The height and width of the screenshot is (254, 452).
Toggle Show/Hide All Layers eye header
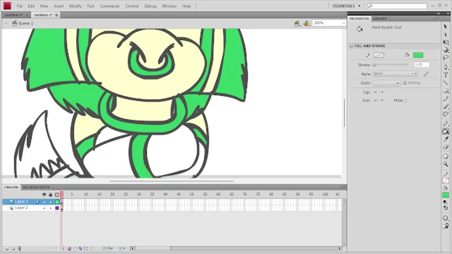coord(44,194)
